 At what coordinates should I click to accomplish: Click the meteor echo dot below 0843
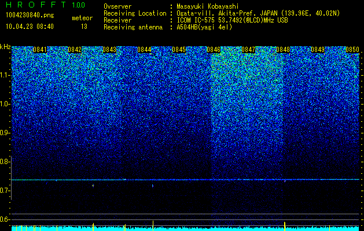(x=93, y=185)
